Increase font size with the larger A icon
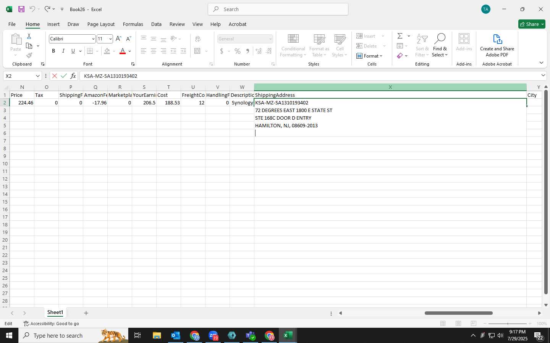The width and height of the screenshot is (550, 343). (118, 39)
